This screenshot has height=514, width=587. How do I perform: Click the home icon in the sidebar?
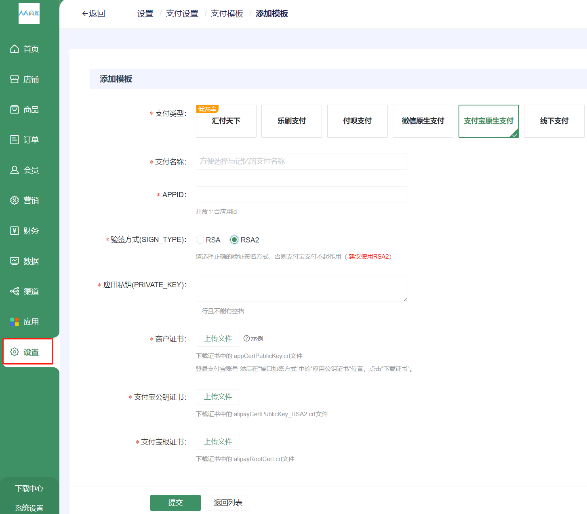(x=15, y=49)
